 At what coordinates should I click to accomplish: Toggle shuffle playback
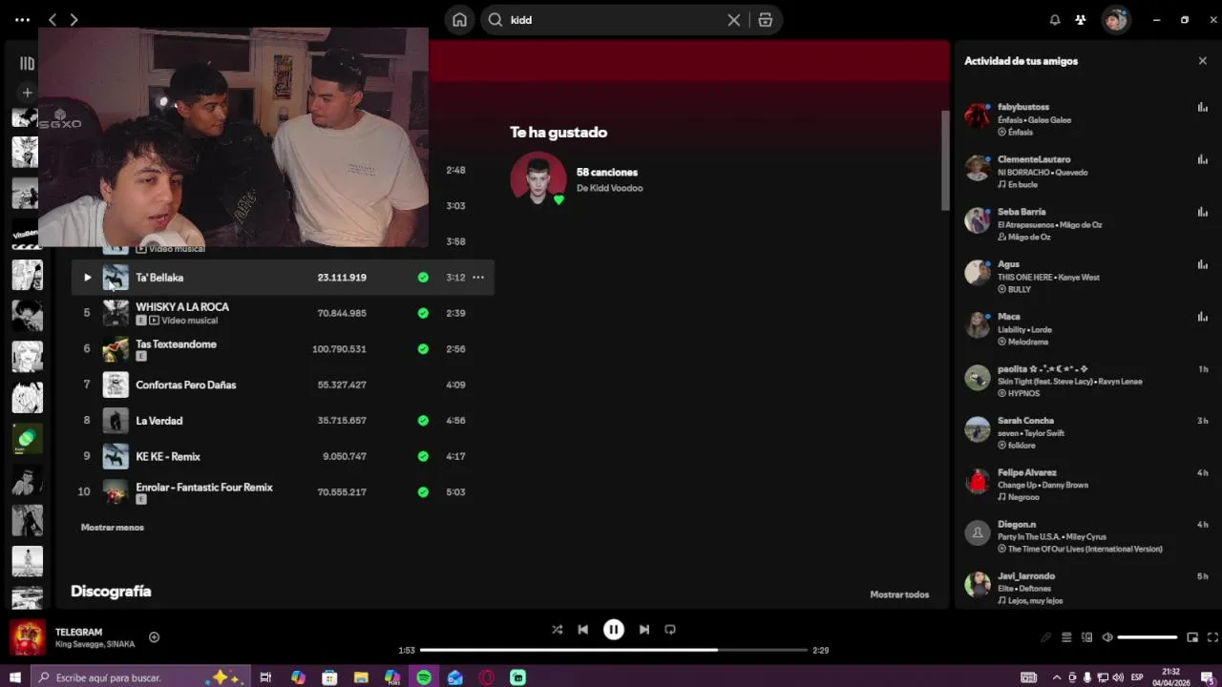pos(557,630)
